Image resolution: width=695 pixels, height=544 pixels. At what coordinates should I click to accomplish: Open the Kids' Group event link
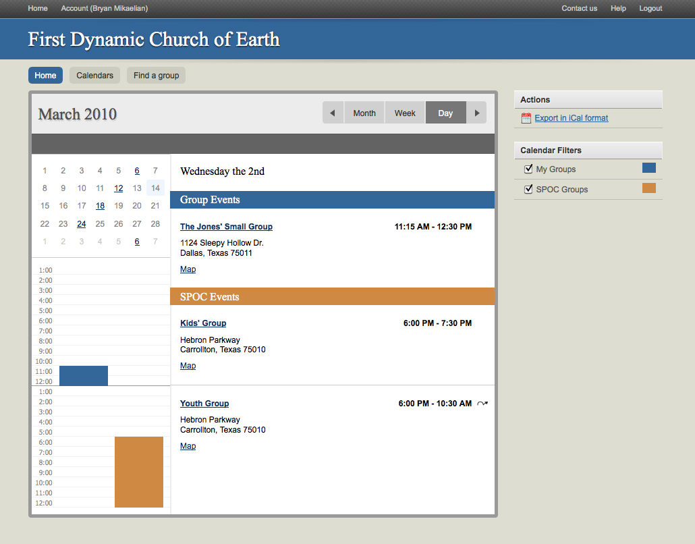pyautogui.click(x=203, y=323)
